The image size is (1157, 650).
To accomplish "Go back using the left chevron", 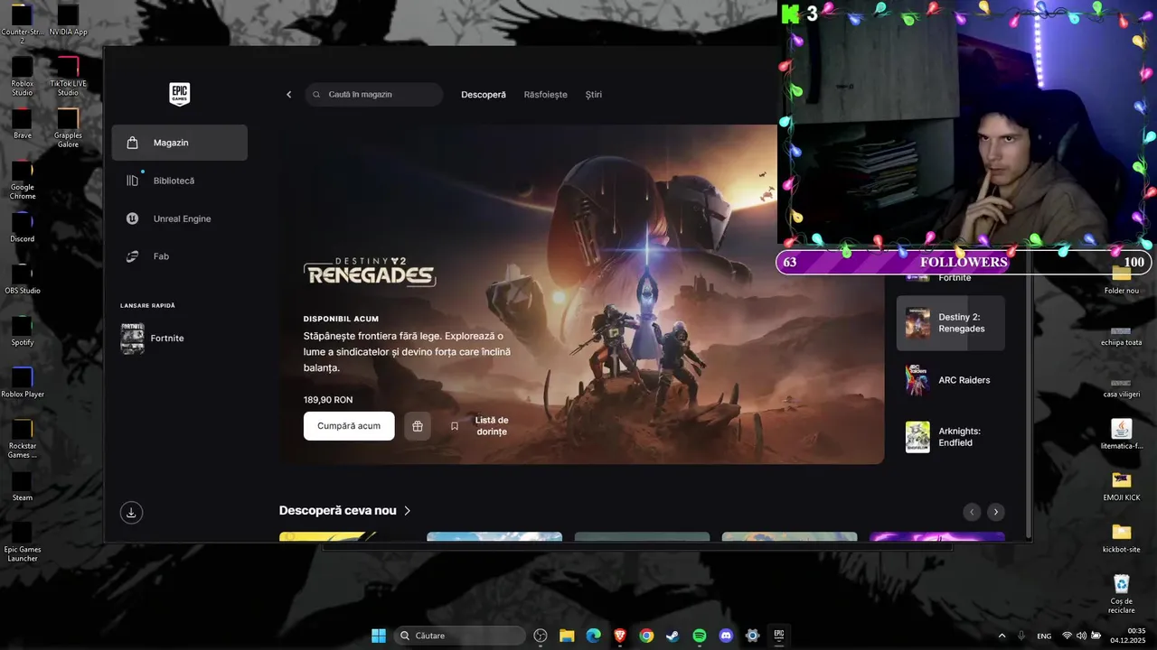I will (289, 95).
